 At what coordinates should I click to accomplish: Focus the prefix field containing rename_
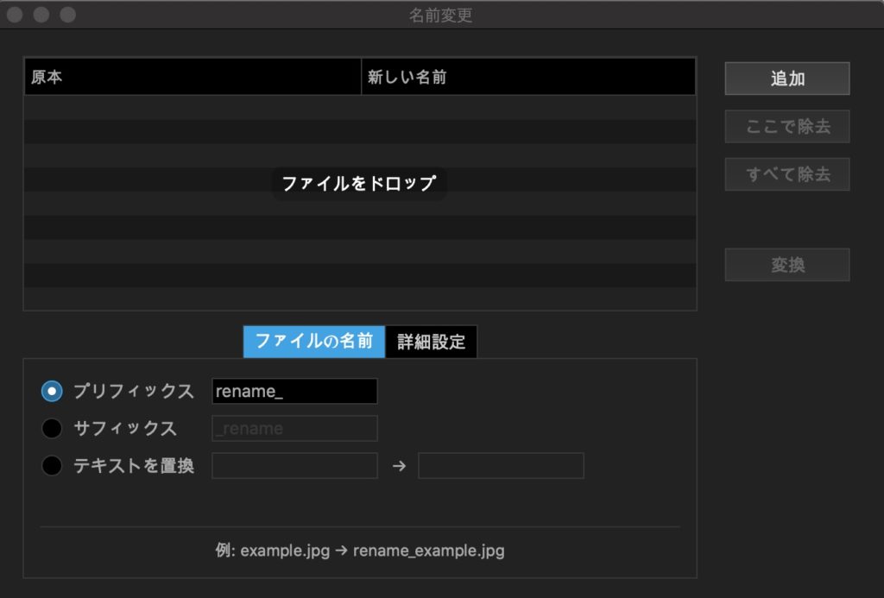[294, 391]
